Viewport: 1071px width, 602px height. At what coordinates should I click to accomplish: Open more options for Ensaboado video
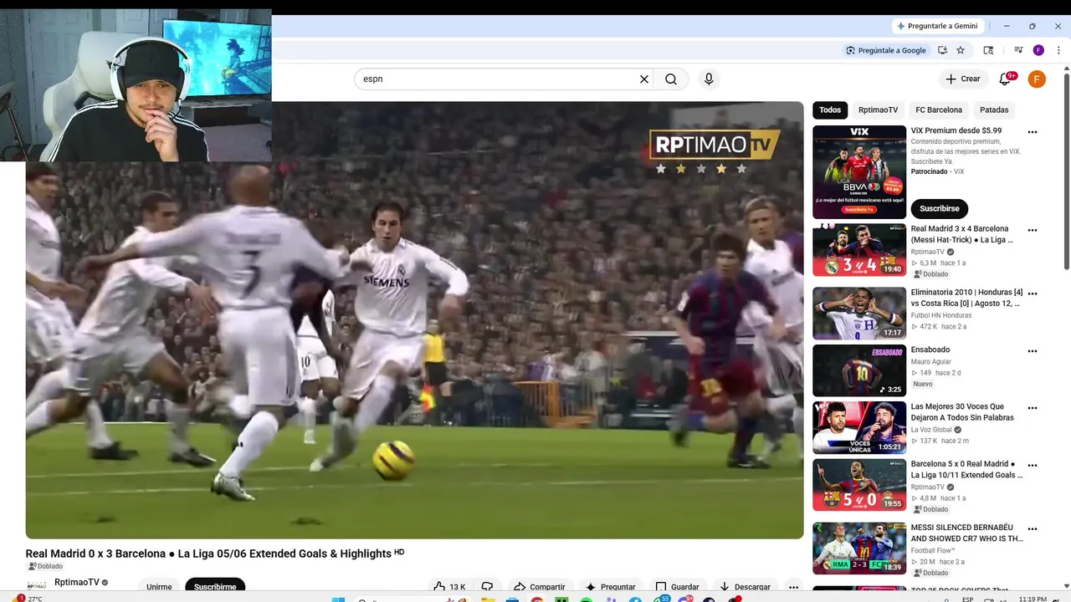(1033, 351)
